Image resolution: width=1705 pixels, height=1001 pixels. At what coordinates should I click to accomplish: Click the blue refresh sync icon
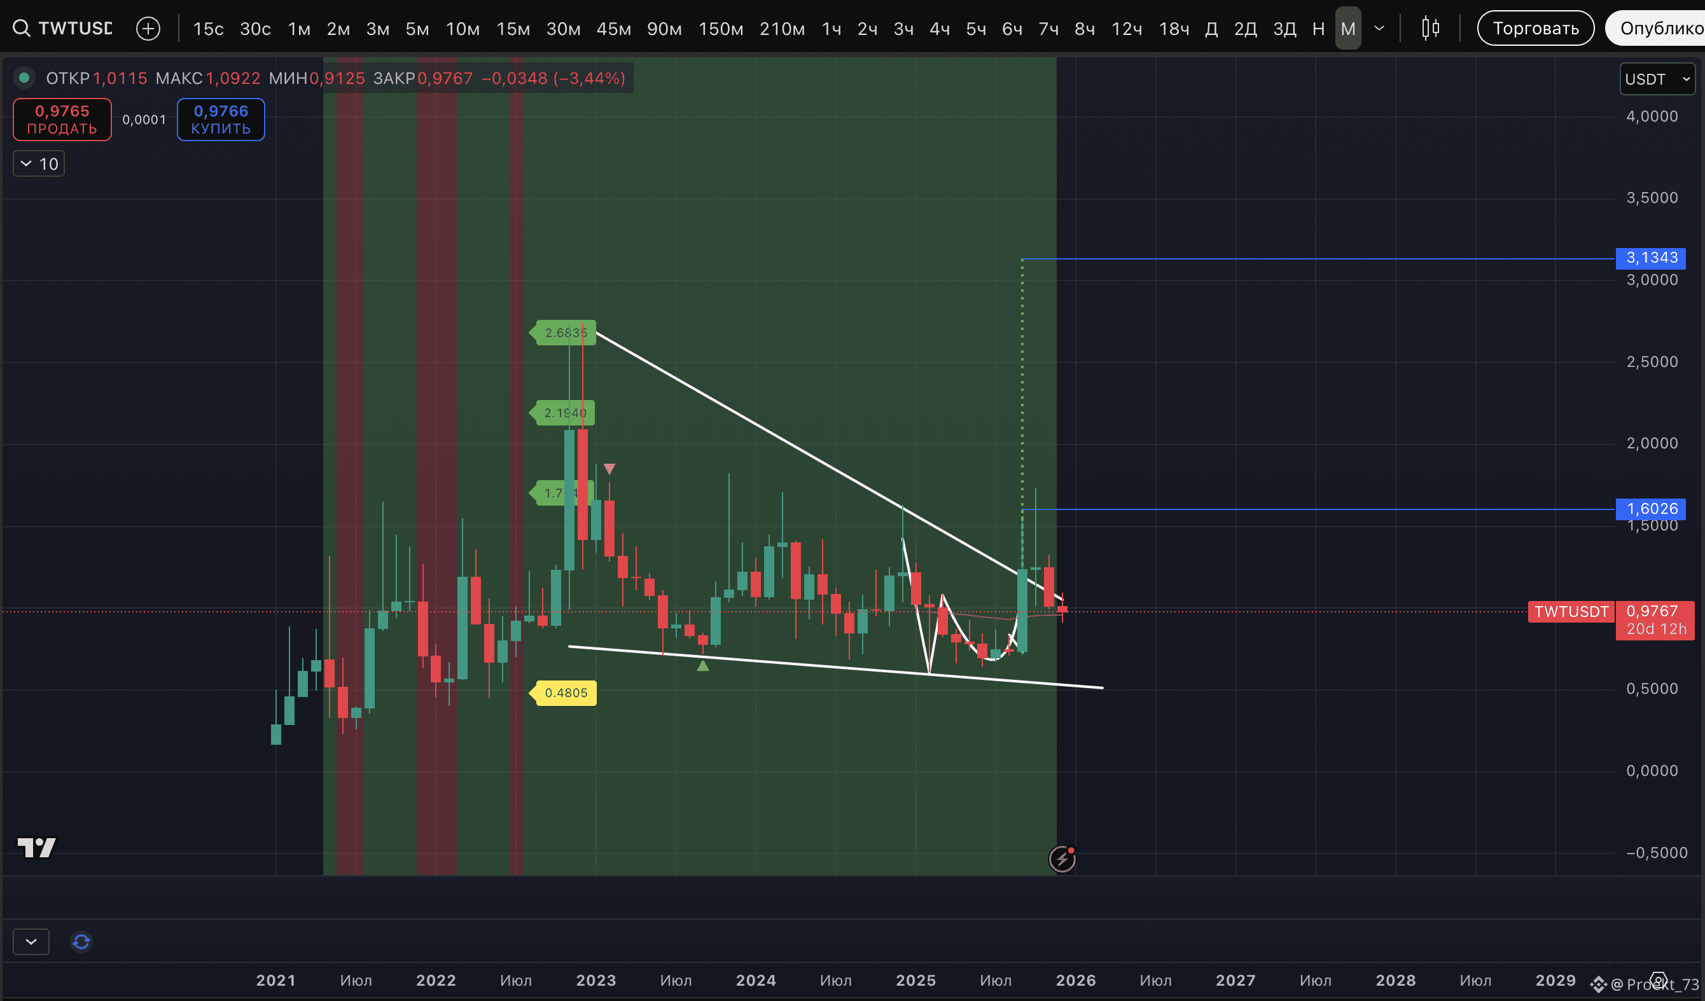pos(81,941)
